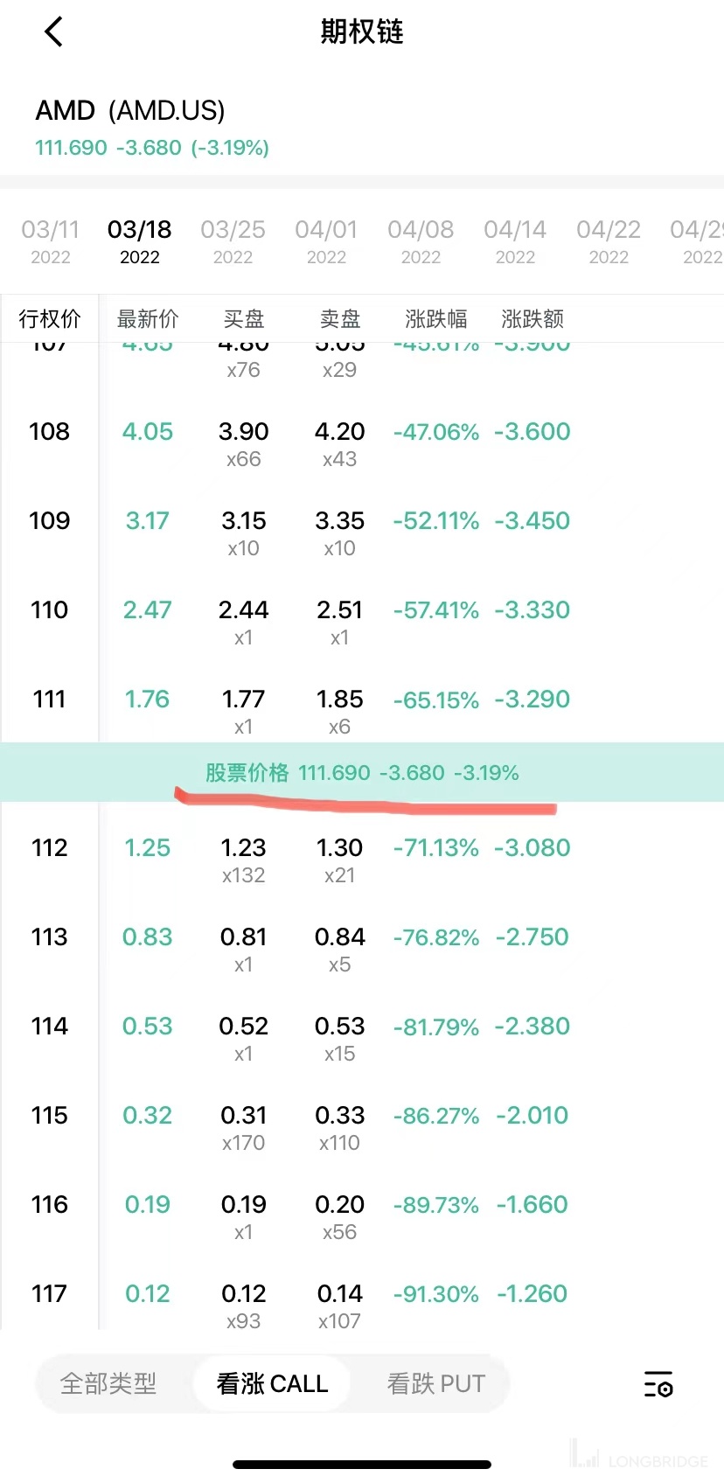Image resolution: width=724 pixels, height=1483 pixels.
Task: Switch to 看跌 PUT options
Action: [435, 1383]
